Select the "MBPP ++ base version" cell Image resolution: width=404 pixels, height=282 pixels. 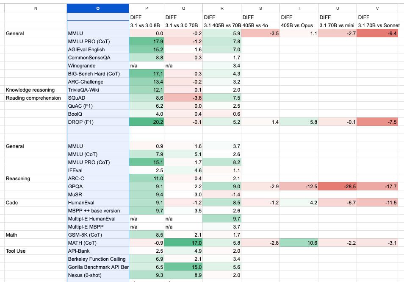pos(98,211)
